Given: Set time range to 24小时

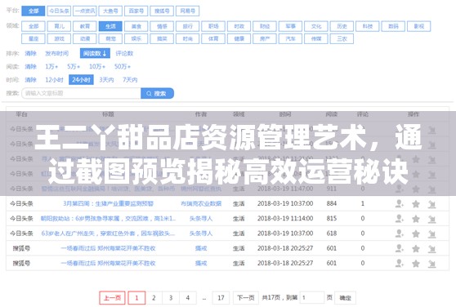Looking at the screenshot, I should [x=81, y=80].
